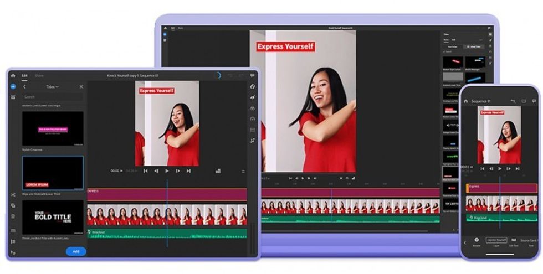543x274 pixels.
Task: Click undo arrow on the phone
Action: (513, 101)
